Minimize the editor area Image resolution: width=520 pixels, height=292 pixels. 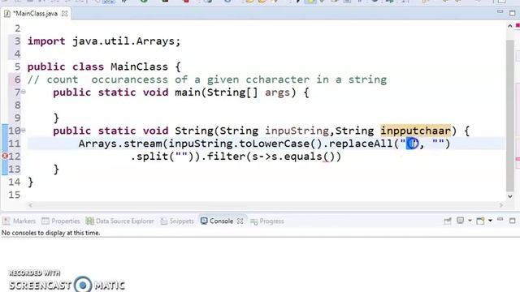coord(500,12)
